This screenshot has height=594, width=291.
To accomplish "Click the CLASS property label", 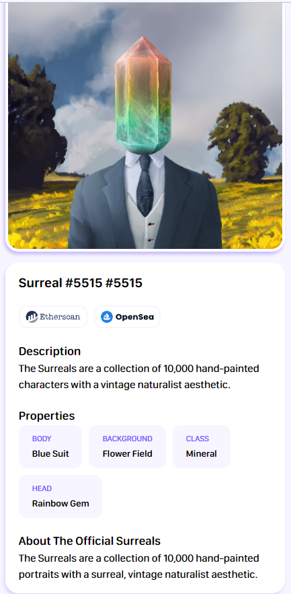I will pyautogui.click(x=197, y=439).
